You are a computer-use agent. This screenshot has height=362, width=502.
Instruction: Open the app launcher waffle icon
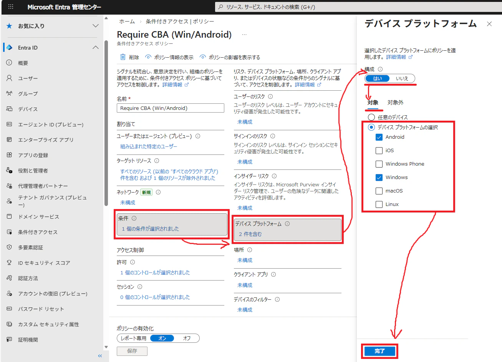pyautogui.click(x=11, y=7)
